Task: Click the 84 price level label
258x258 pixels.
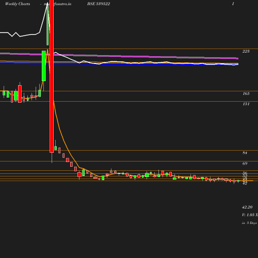Action: click(245, 153)
